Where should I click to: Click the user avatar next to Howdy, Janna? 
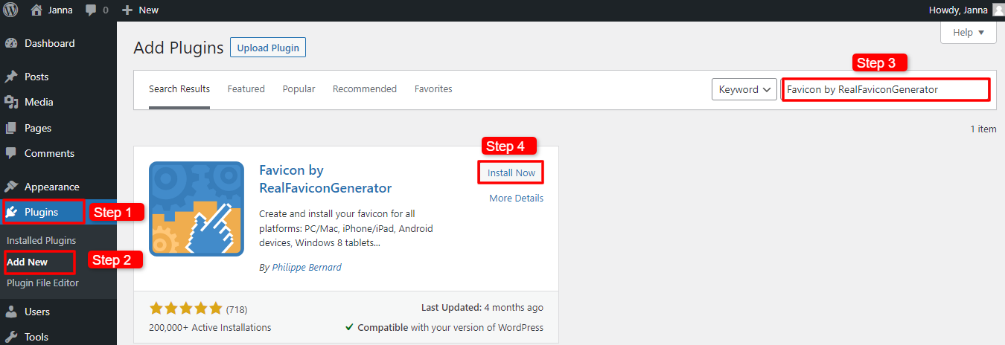(998, 10)
